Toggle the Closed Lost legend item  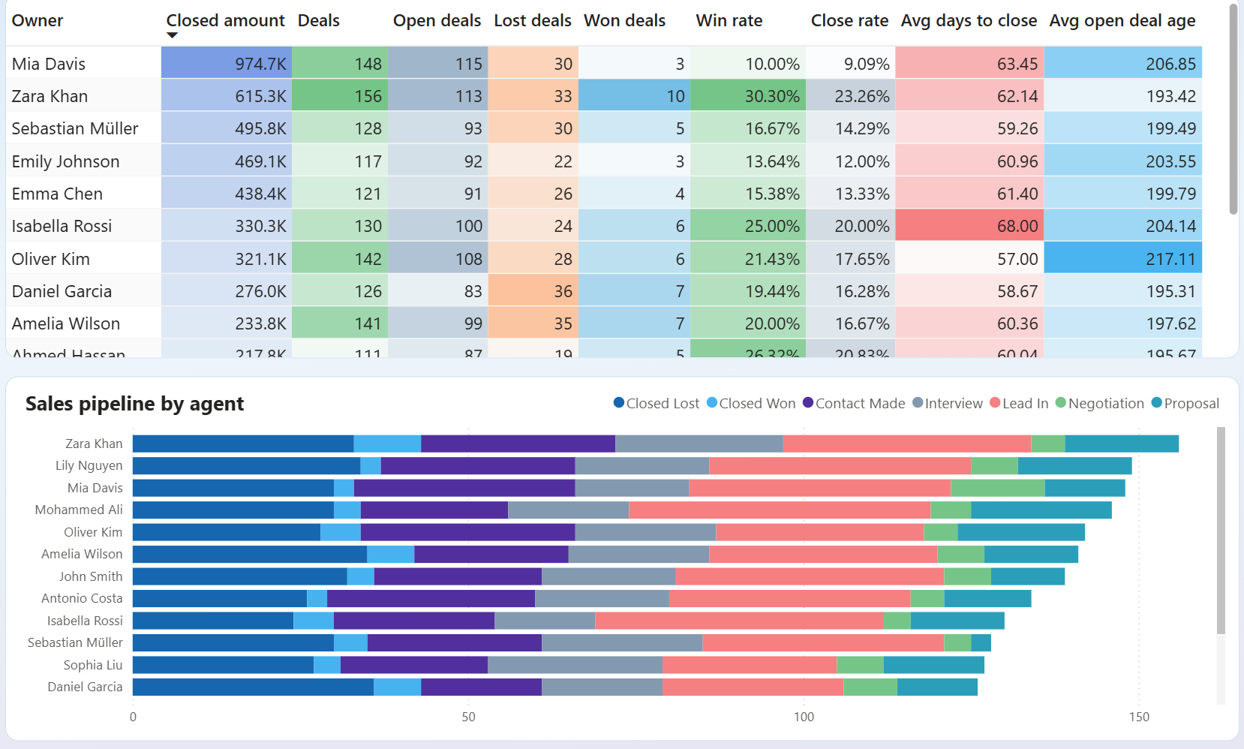point(656,403)
